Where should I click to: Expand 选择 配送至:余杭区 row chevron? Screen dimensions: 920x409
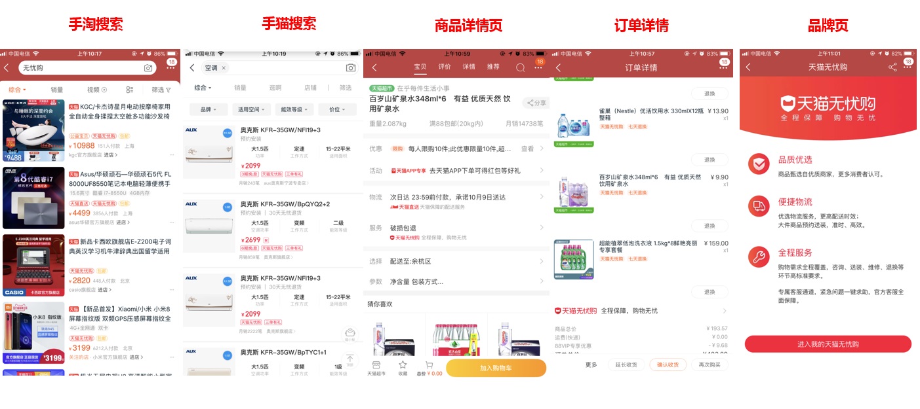(x=541, y=261)
